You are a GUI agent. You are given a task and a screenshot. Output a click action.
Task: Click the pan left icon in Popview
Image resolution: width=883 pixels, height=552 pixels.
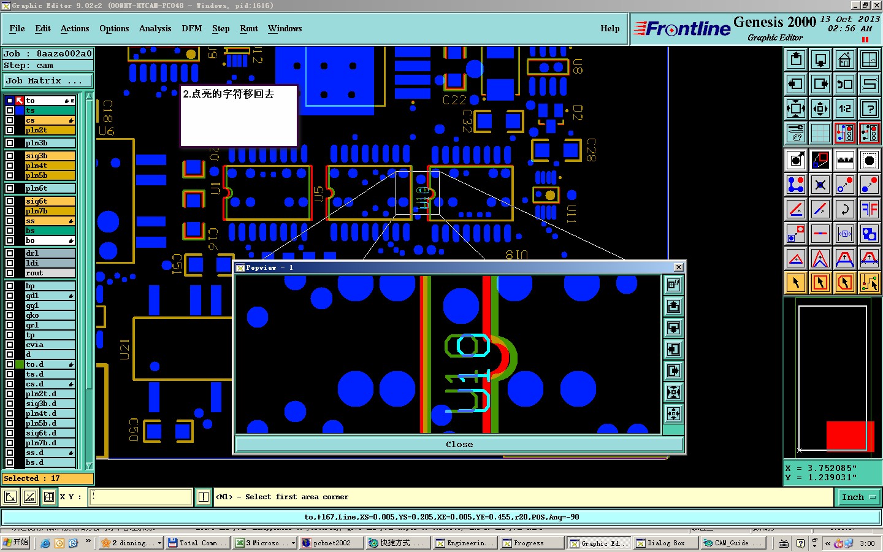coord(673,349)
